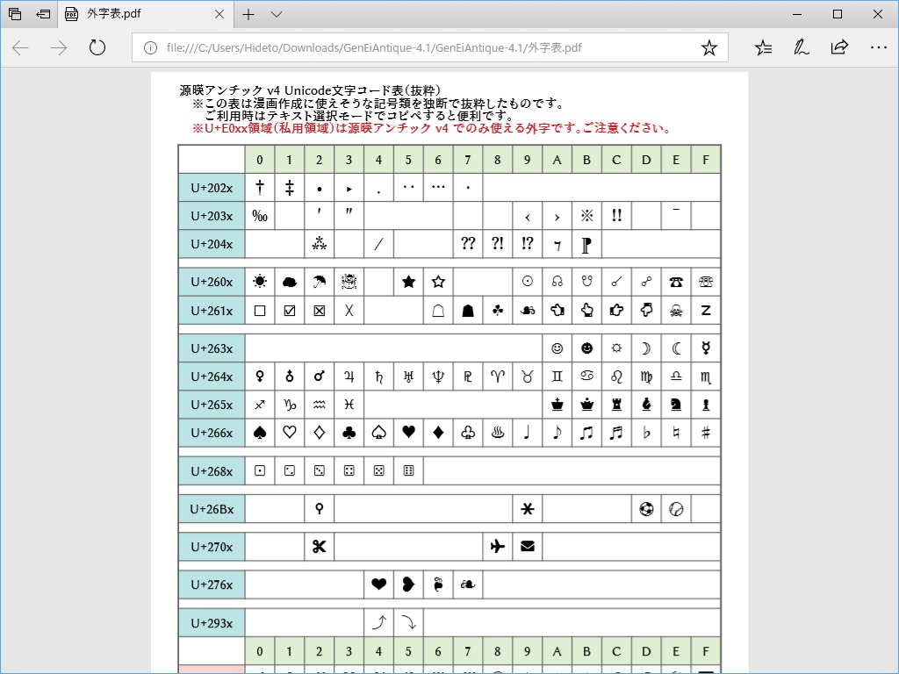
Task: Click the black star in row U+260x
Action: pyautogui.click(x=408, y=282)
